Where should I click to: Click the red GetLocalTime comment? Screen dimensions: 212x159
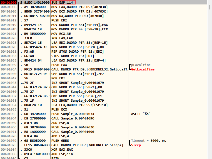click(143, 69)
